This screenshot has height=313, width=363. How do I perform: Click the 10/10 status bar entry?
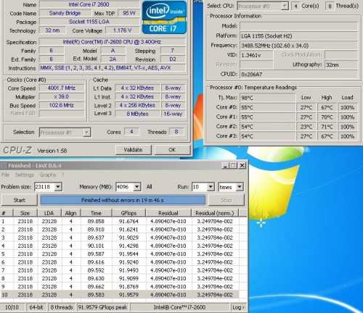pyautogui.click(x=12, y=307)
